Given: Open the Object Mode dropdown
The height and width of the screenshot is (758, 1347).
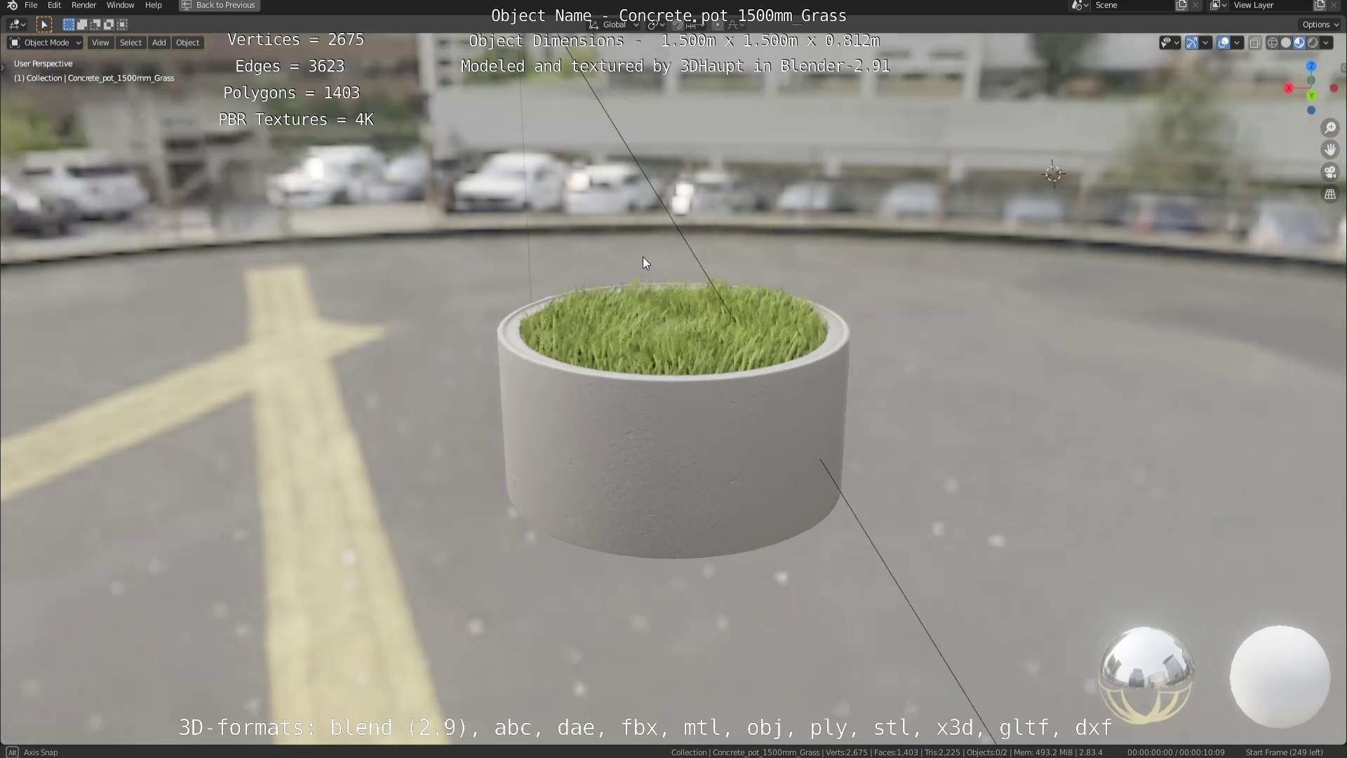Looking at the screenshot, I should (45, 43).
